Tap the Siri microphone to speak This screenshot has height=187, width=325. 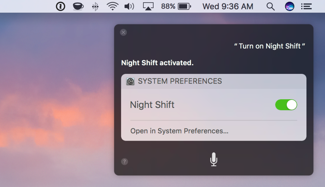213,159
